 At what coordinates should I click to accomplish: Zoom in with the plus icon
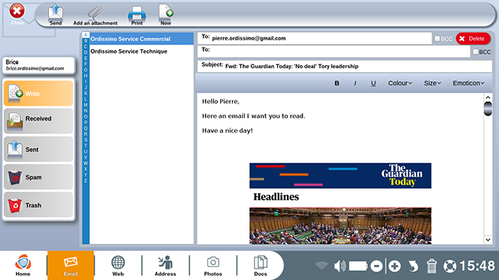tap(395, 266)
